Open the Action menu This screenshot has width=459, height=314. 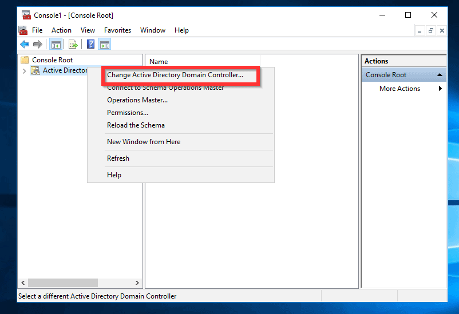coord(61,30)
